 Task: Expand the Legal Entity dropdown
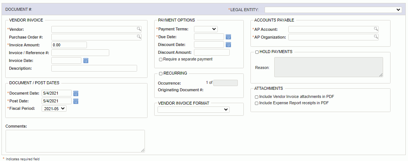click(333, 10)
